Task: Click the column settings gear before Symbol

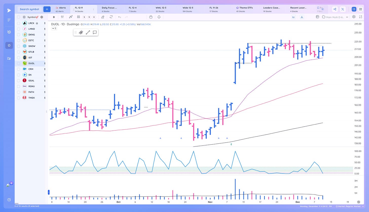Action: click(24, 17)
